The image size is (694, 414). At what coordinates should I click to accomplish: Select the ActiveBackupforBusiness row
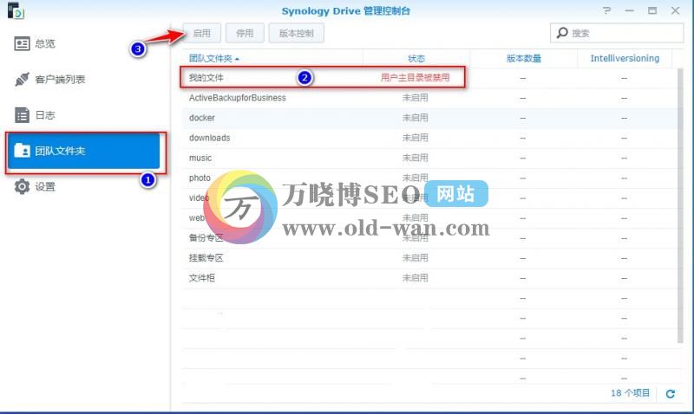coord(429,98)
